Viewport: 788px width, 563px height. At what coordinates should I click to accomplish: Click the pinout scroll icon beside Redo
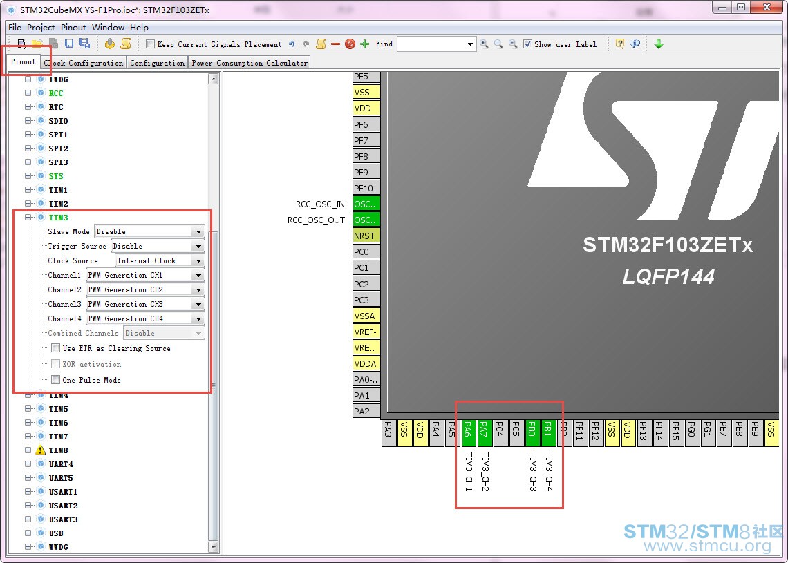pos(321,44)
